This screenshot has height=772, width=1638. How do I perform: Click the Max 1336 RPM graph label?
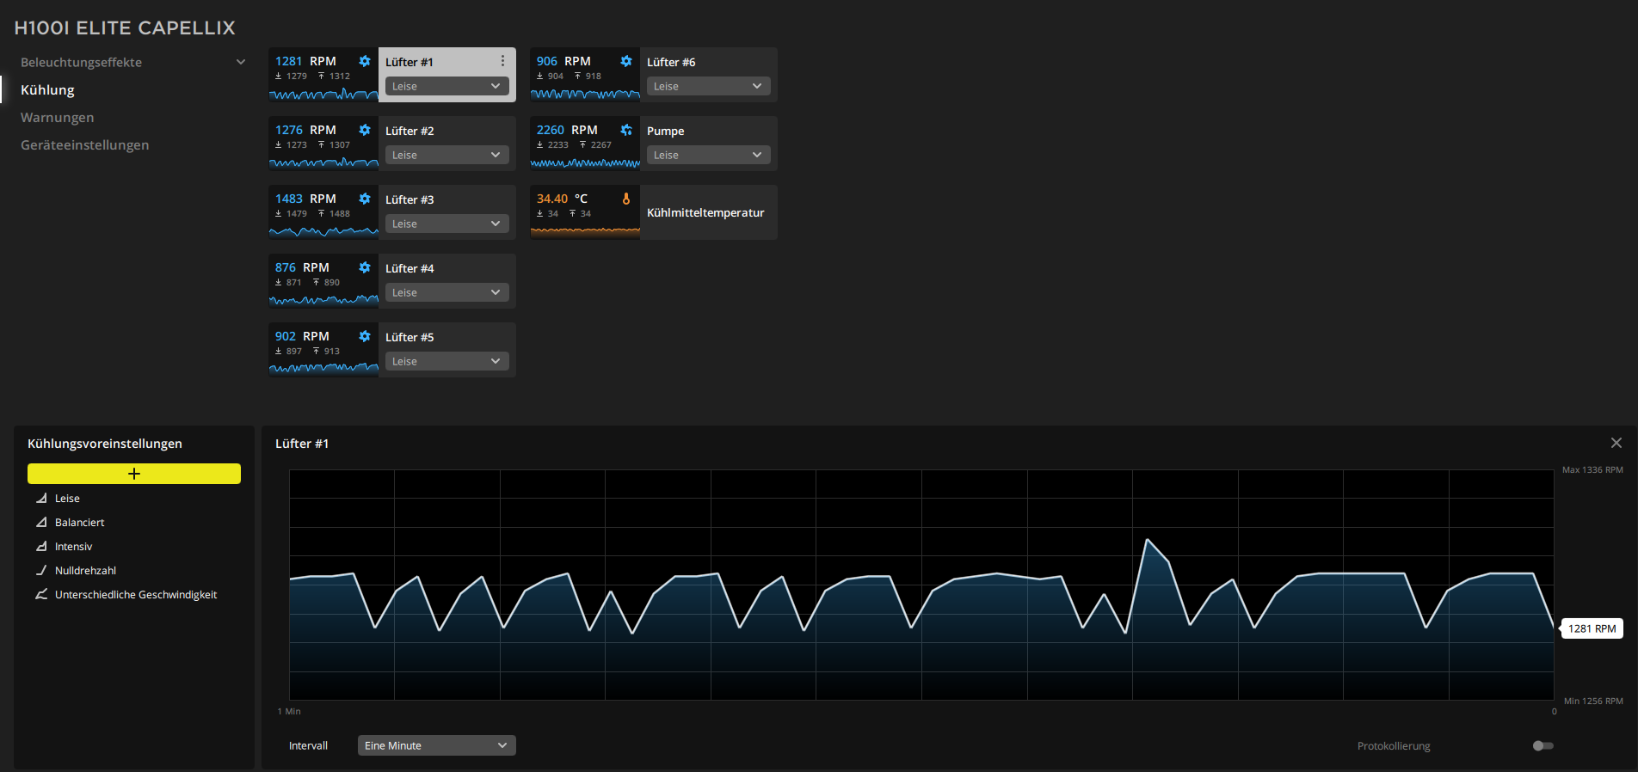click(1592, 469)
